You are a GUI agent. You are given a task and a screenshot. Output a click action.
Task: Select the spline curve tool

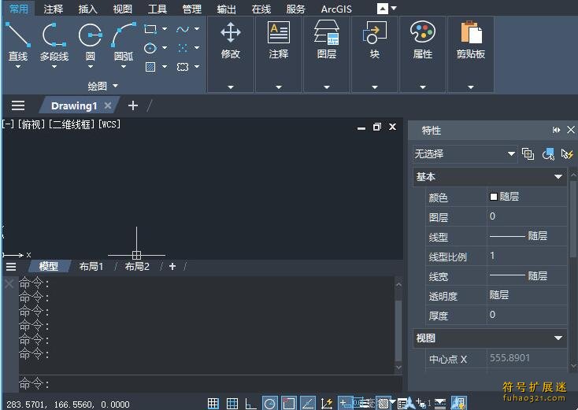coord(183,29)
